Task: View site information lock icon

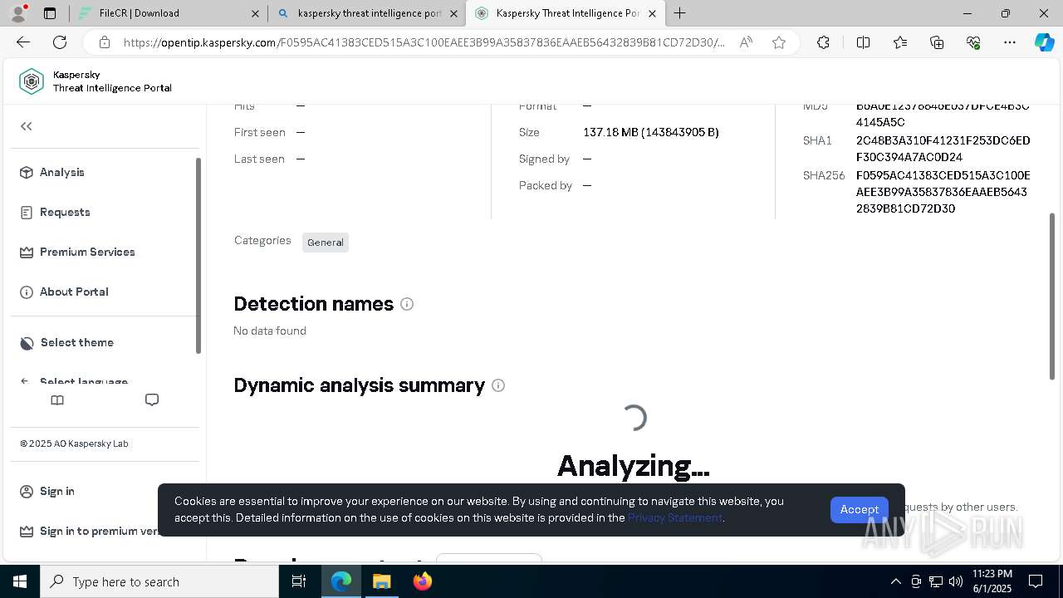Action: (x=105, y=42)
